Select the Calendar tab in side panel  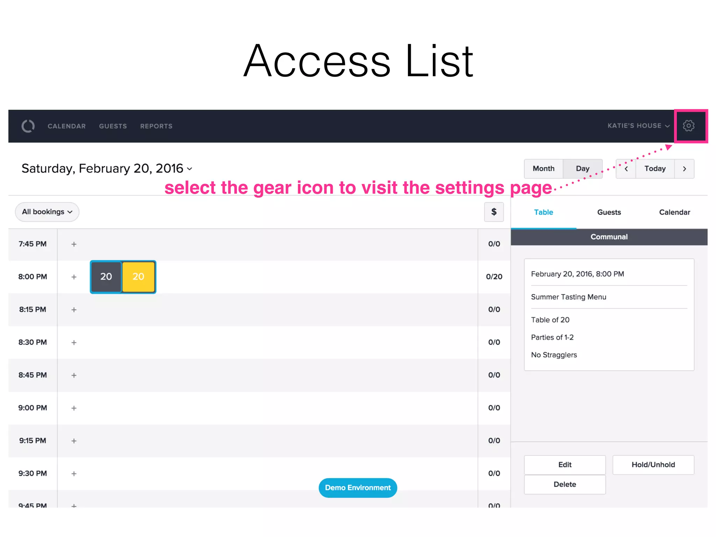pyautogui.click(x=675, y=212)
